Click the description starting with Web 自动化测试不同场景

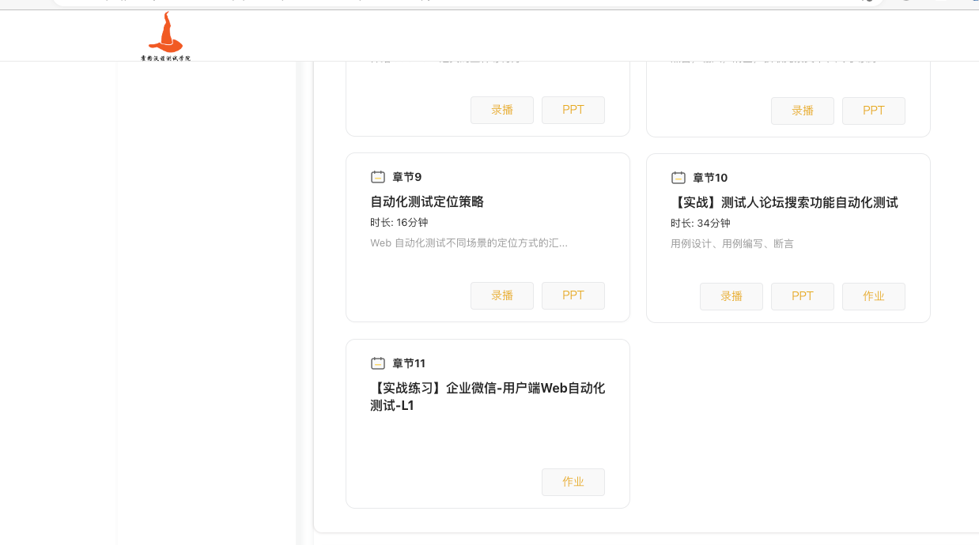pyautogui.click(x=469, y=243)
